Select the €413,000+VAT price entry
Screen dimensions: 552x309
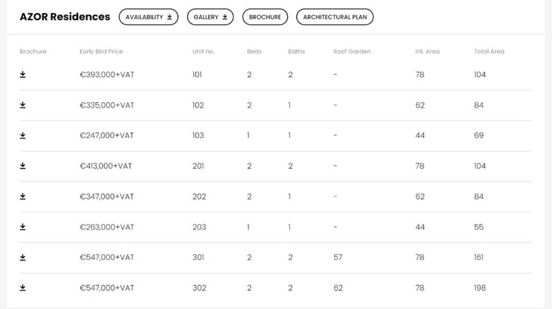106,166
